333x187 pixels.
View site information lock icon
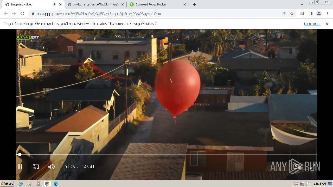tap(33, 14)
